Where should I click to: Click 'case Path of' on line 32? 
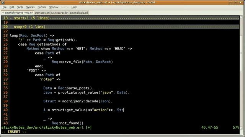[x=47, y=75]
